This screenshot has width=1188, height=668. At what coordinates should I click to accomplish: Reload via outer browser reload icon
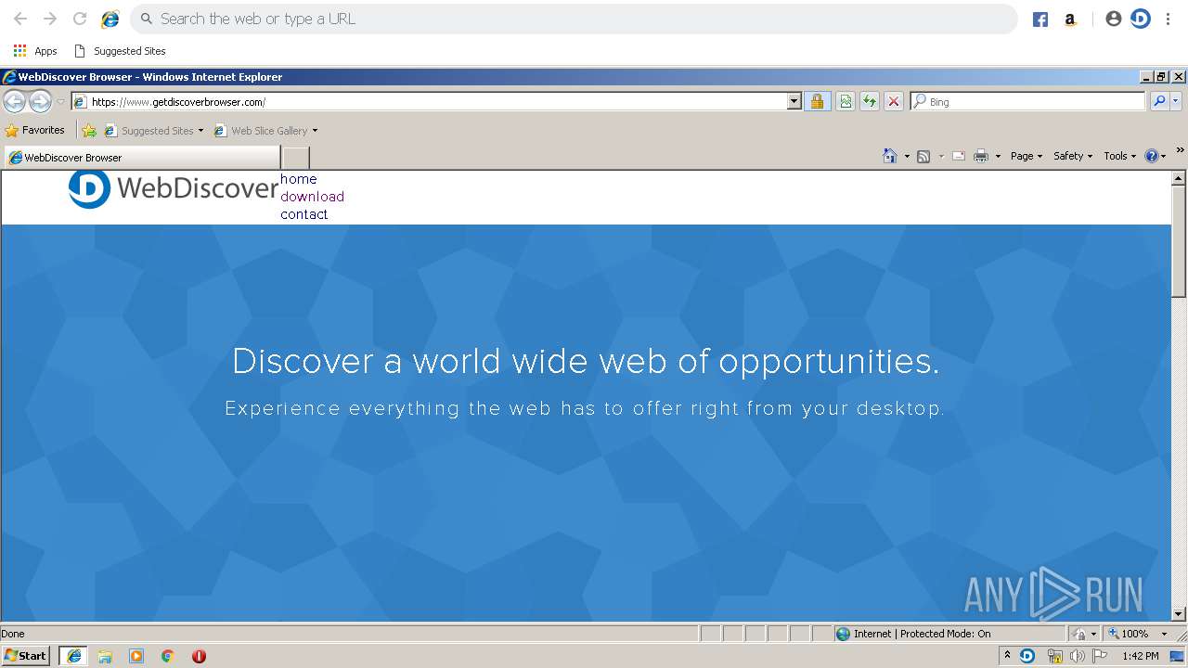click(80, 19)
